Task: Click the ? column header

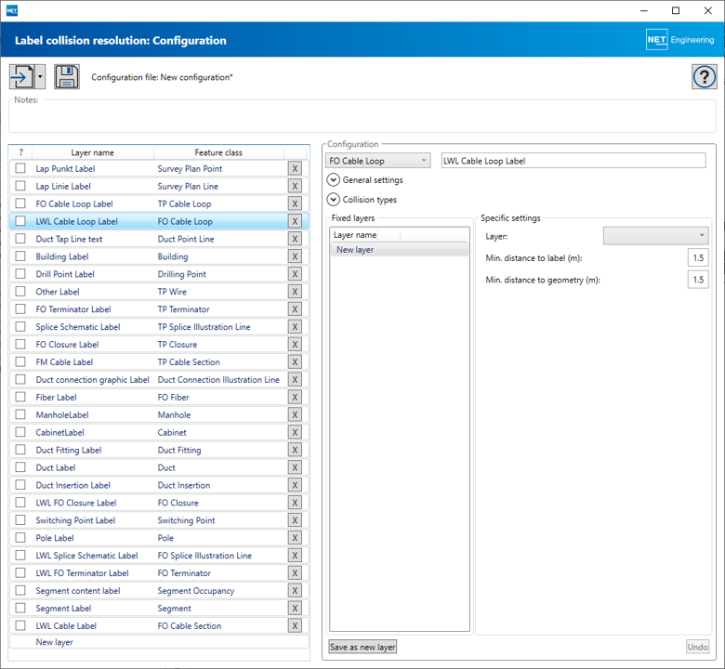Action: point(20,152)
